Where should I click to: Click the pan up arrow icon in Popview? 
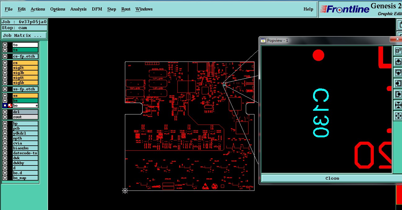(398, 62)
